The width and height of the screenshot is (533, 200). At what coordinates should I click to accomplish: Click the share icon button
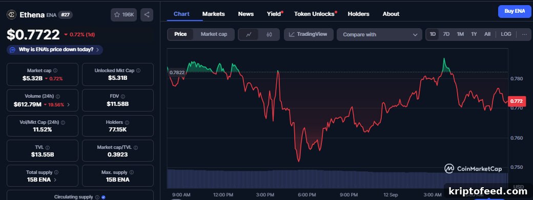147,14
